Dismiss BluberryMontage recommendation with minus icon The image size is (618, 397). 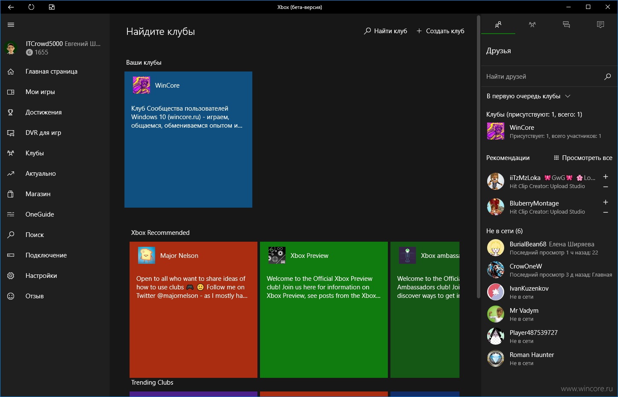click(606, 212)
